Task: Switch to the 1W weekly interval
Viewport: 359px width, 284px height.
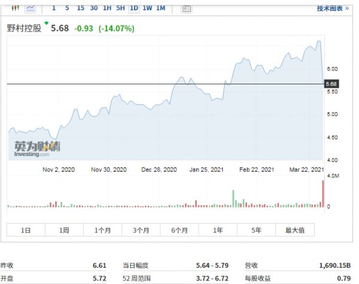Action: coord(147,8)
